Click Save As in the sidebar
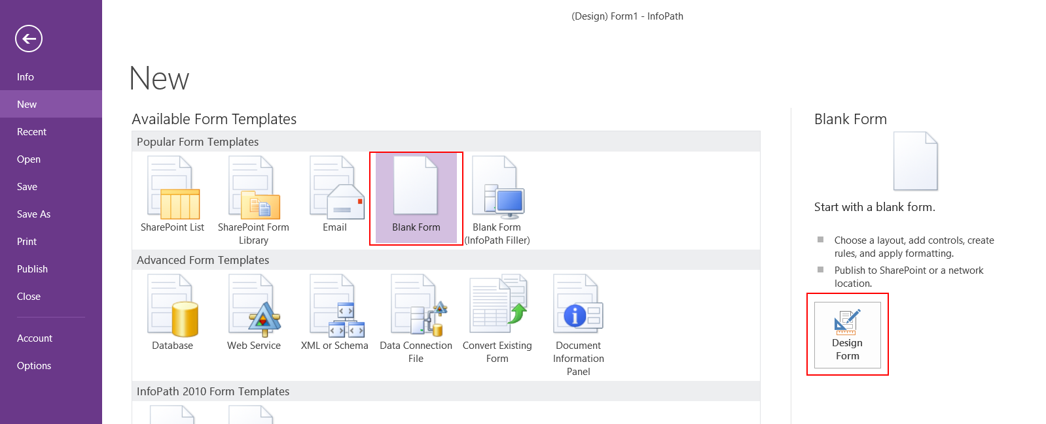 pyautogui.click(x=51, y=214)
